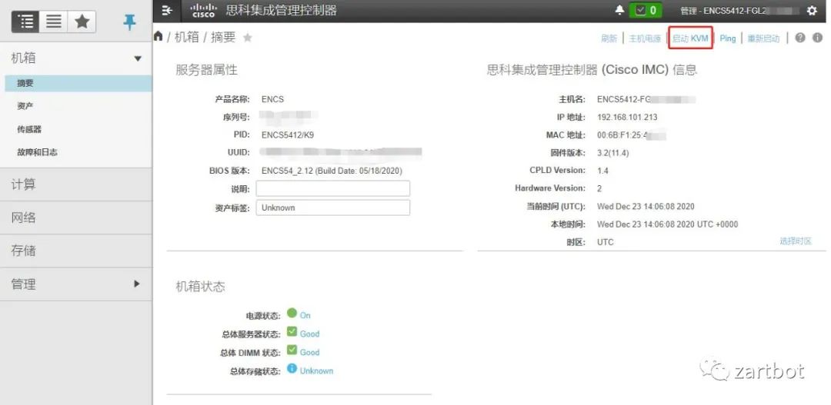The height and width of the screenshot is (405, 831).
Task: Open the favorites star icon in sidebar
Action: click(82, 22)
